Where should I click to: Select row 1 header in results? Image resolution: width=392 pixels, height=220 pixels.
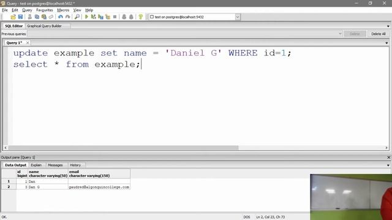(x=9, y=181)
